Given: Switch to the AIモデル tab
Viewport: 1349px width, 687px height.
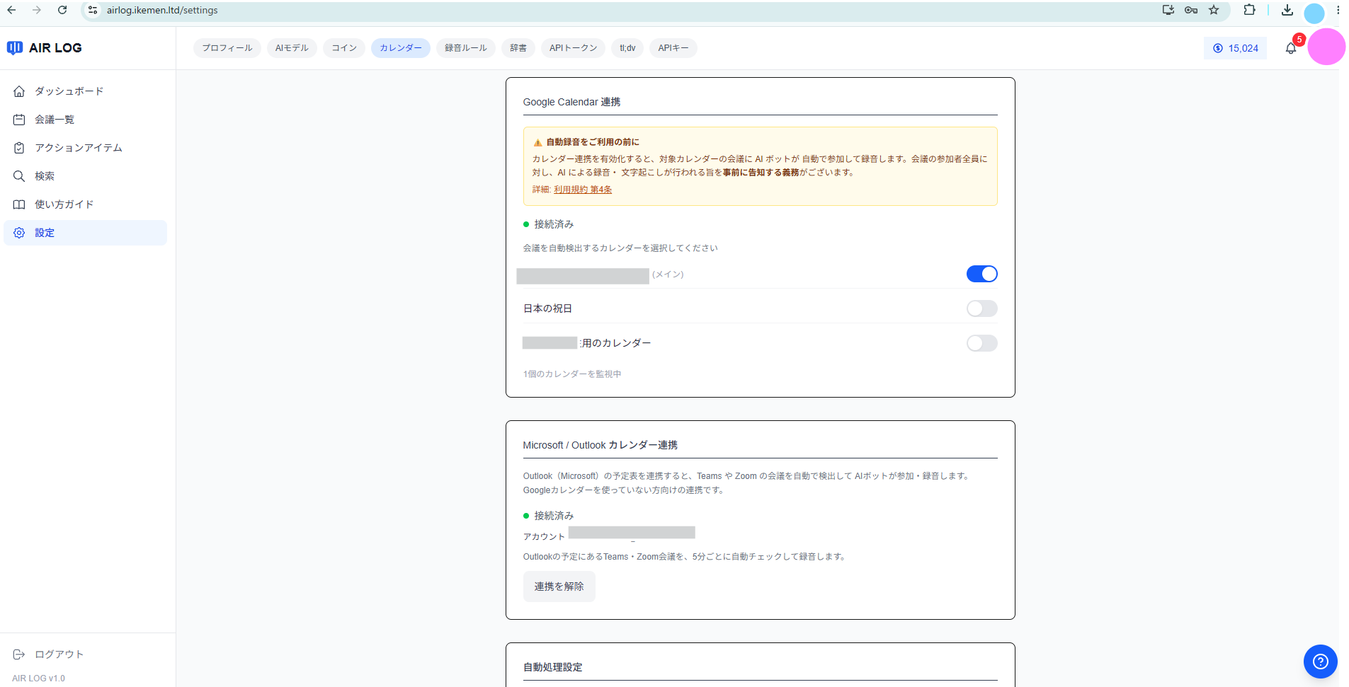Looking at the screenshot, I should click(x=292, y=48).
